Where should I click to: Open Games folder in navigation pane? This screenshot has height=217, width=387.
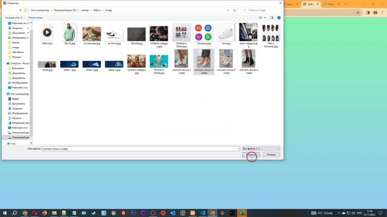point(16,43)
